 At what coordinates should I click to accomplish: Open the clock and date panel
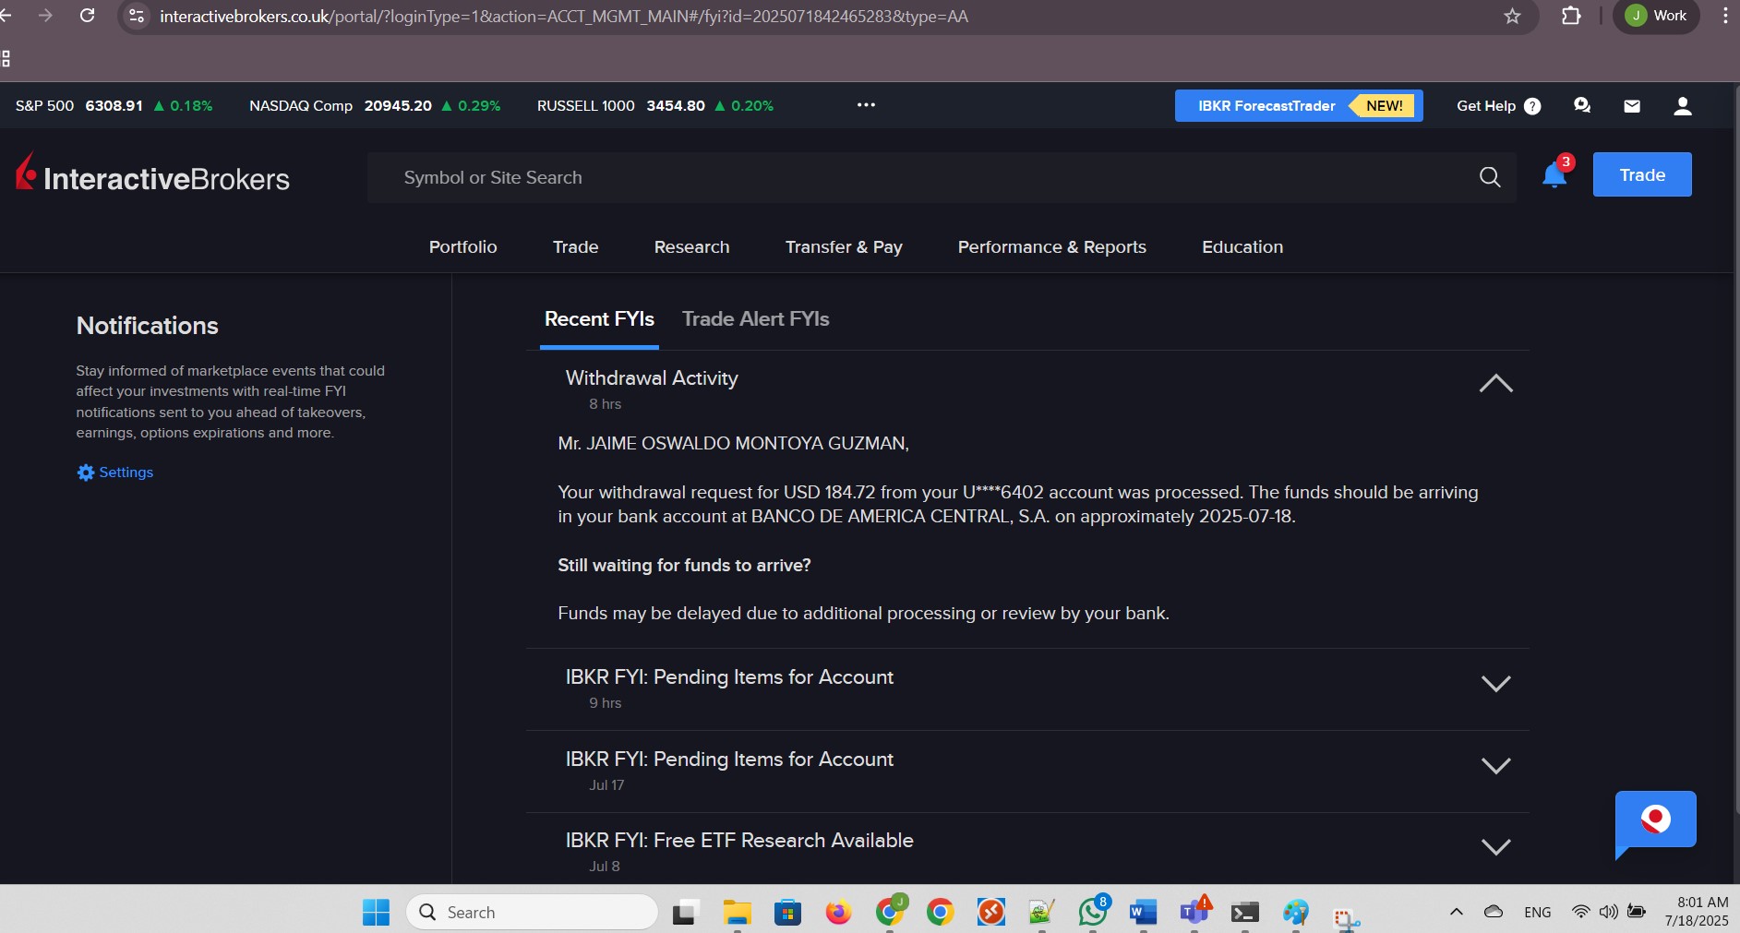tap(1697, 912)
